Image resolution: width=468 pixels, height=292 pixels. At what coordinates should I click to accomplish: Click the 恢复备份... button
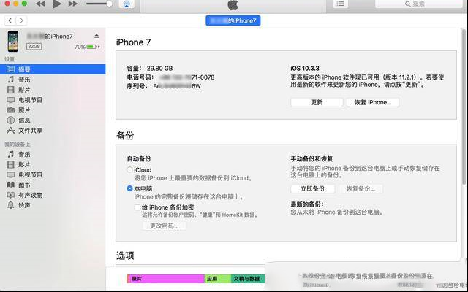(361, 188)
